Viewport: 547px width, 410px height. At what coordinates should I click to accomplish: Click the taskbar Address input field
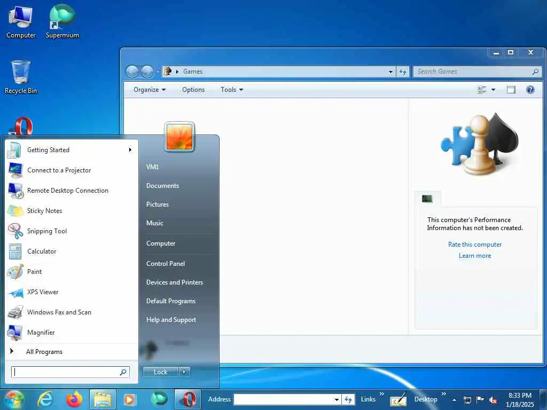[x=287, y=399]
